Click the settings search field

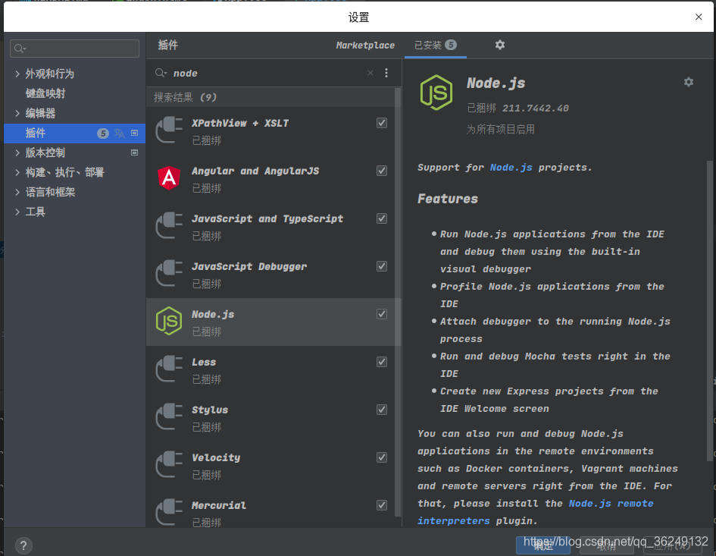[x=73, y=48]
